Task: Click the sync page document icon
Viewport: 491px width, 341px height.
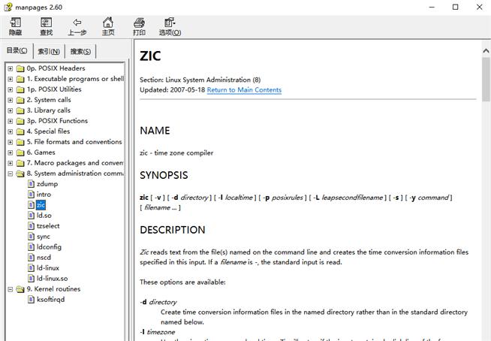Action: [31, 237]
